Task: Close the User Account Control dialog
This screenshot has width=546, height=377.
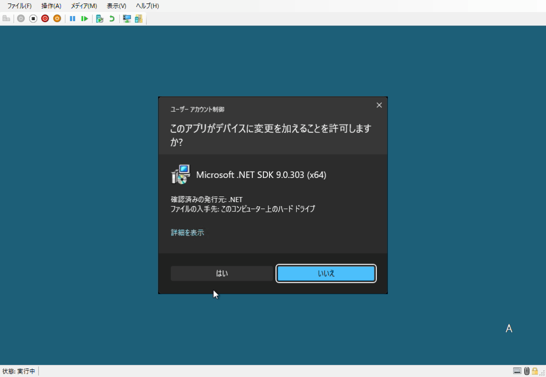Action: (379, 105)
